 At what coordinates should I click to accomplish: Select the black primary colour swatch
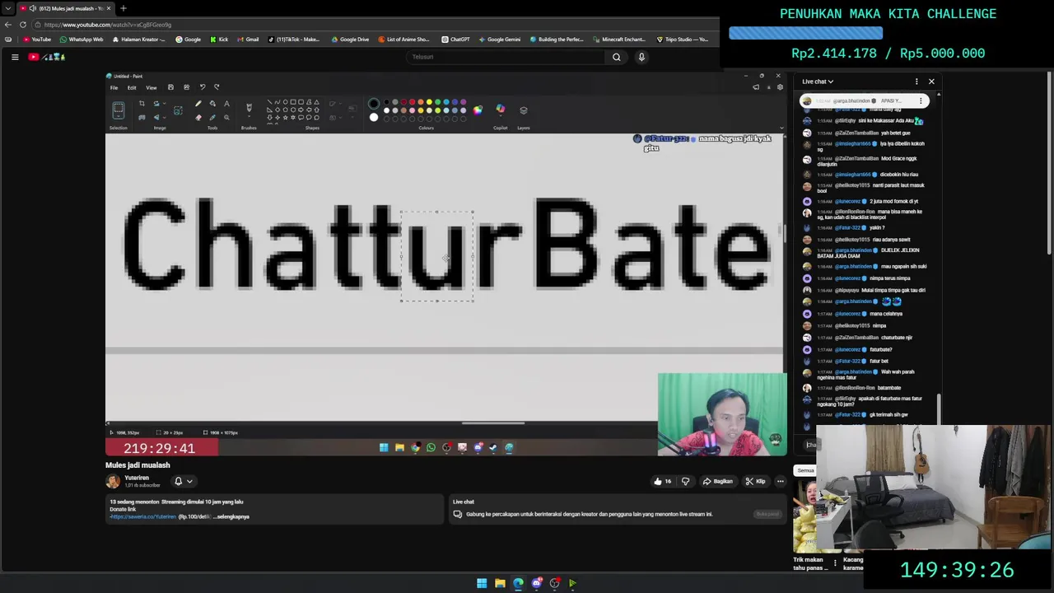(374, 104)
